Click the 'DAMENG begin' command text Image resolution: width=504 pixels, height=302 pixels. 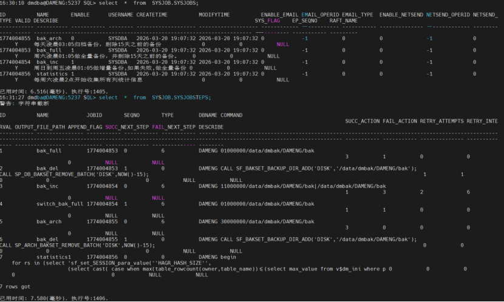[x=217, y=257]
